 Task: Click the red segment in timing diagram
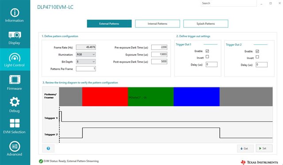pyautogui.click(x=105, y=96)
